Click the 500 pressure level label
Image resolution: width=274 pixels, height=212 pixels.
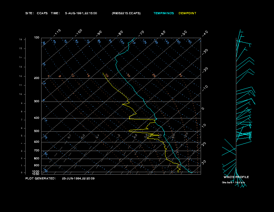(x=37, y=131)
